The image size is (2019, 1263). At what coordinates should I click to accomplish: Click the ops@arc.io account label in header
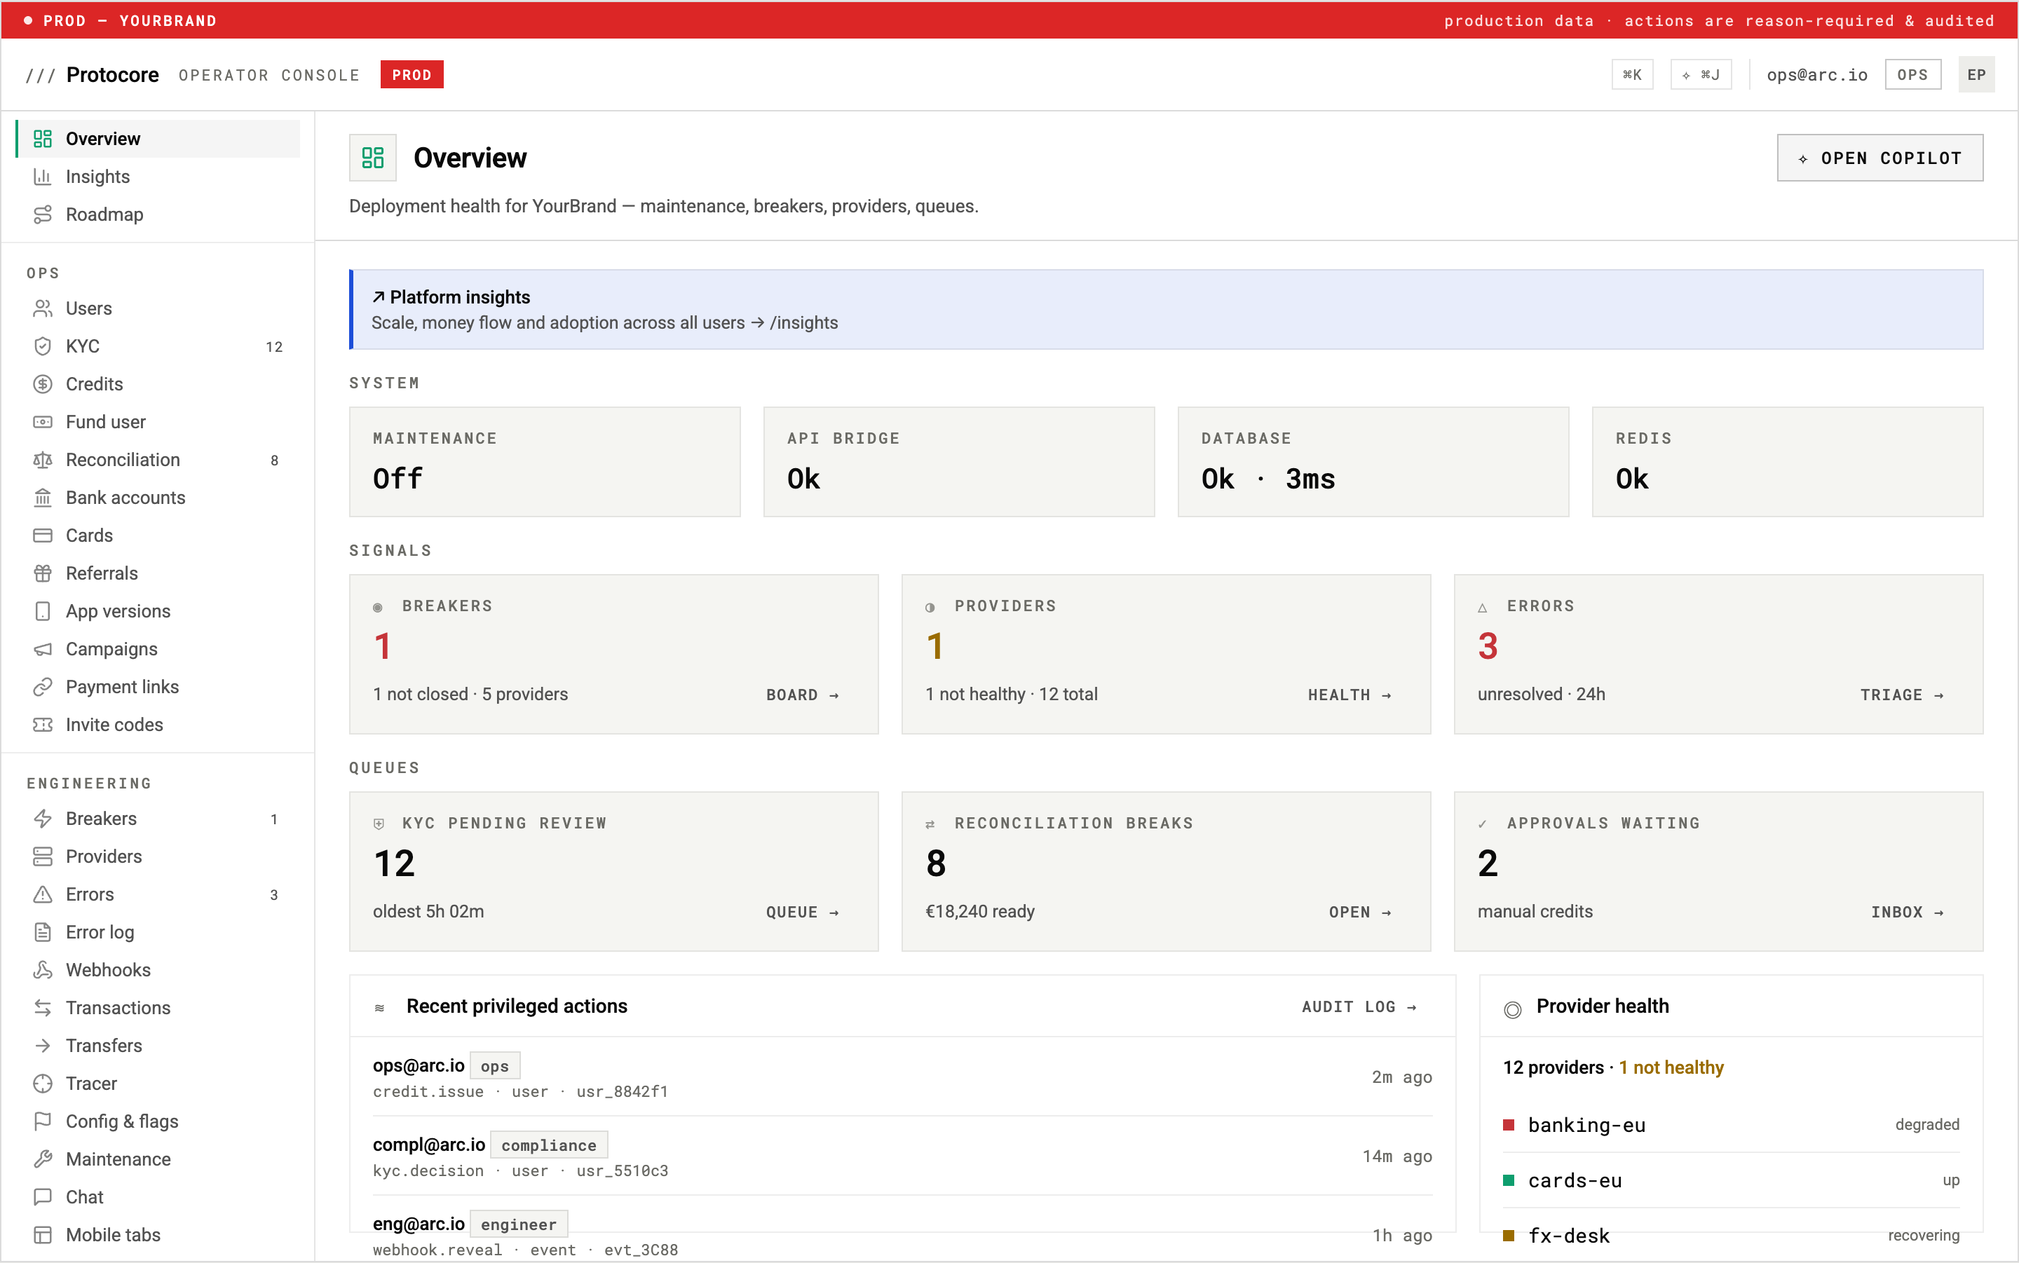(x=1817, y=75)
